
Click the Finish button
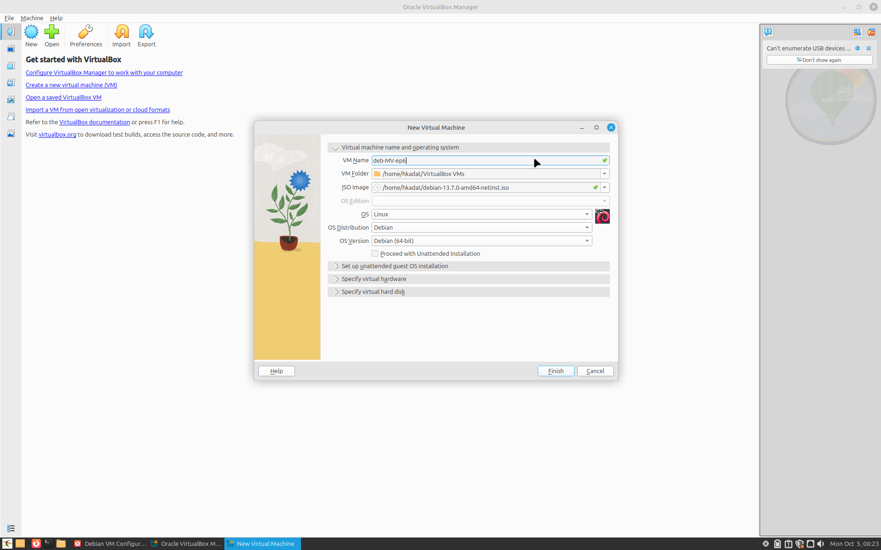[556, 371]
